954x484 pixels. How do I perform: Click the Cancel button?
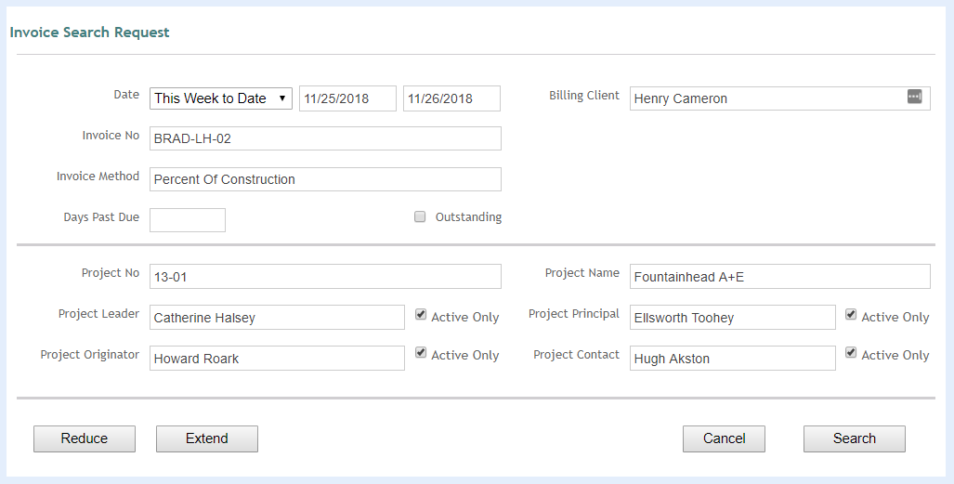click(724, 438)
